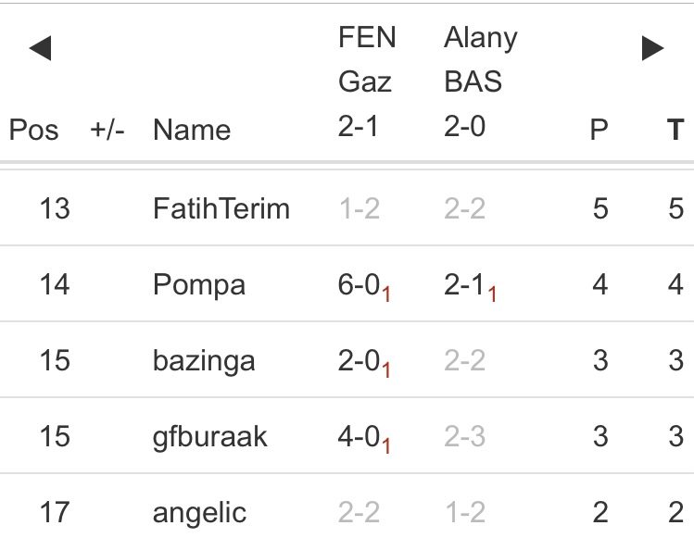Select the Alany BAS 2-0 match header
The width and height of the screenshot is (694, 538).
click(480, 81)
